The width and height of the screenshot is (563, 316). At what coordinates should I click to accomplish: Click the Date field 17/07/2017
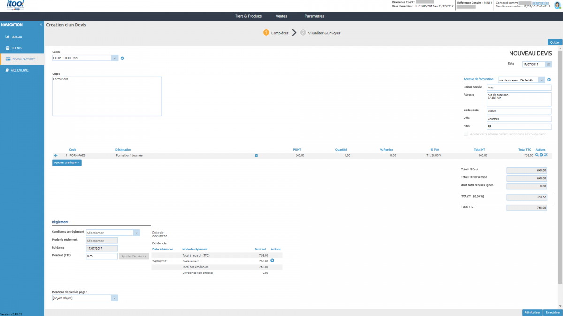[533, 64]
